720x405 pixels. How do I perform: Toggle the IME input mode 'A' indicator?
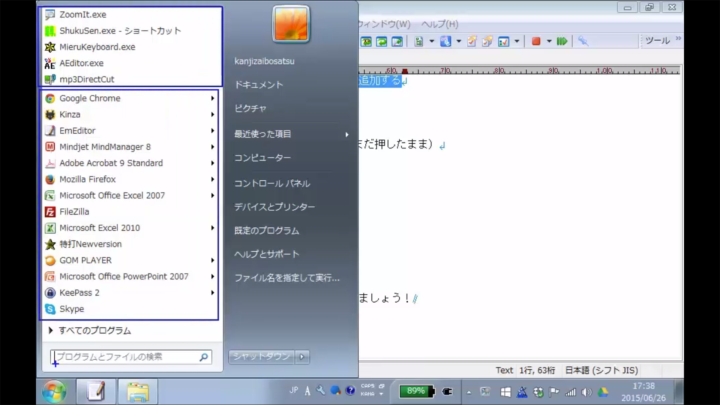click(307, 391)
